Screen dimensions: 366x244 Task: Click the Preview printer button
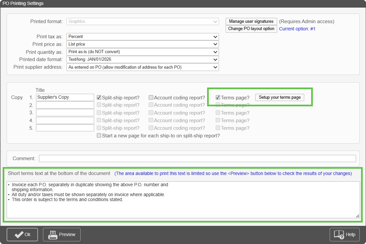pyautogui.click(x=62, y=234)
